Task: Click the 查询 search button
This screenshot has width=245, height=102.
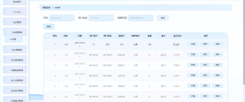Action: [163, 18]
